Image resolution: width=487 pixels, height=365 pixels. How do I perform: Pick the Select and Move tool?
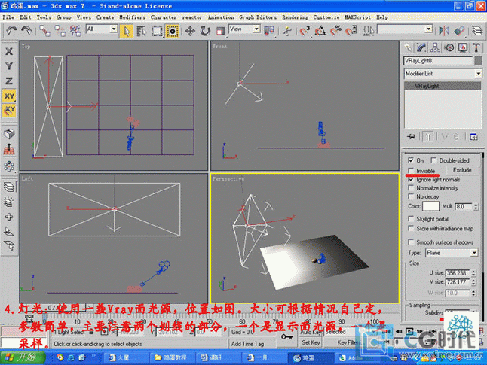tap(190, 31)
